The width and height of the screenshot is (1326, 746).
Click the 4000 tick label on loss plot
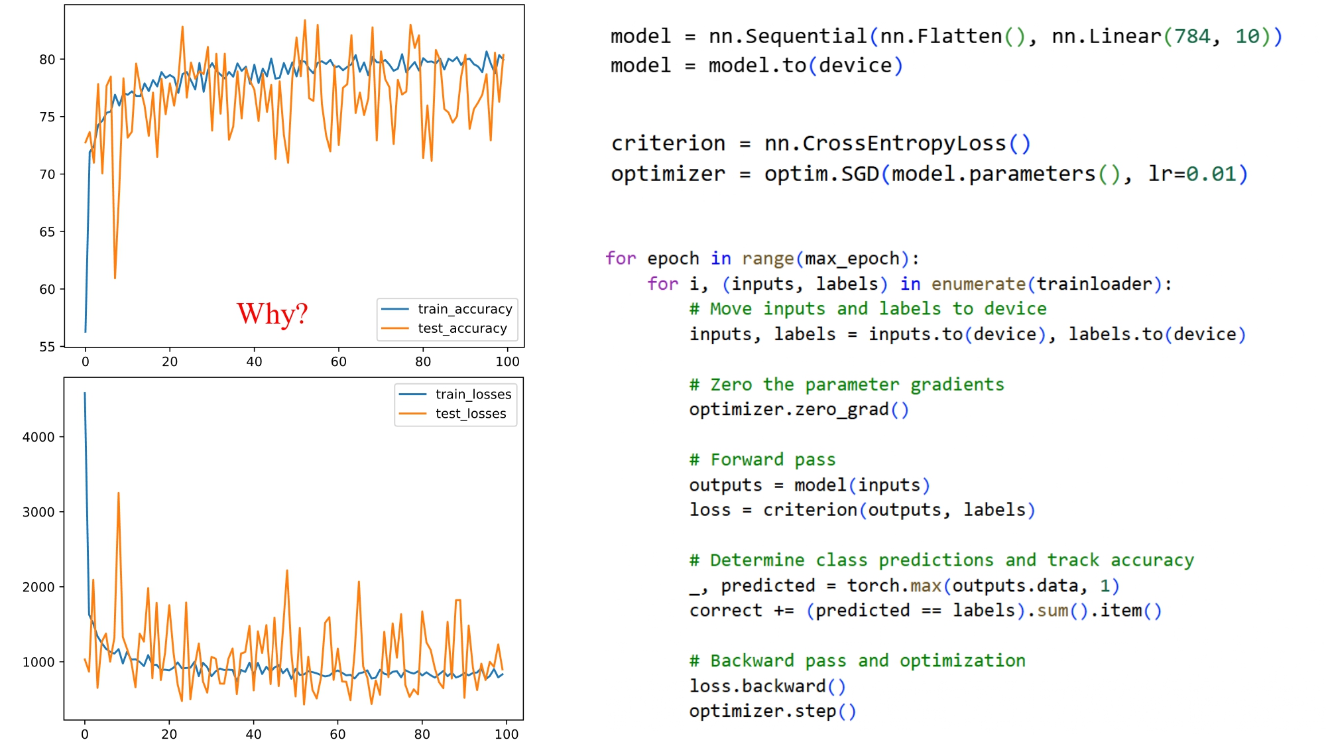[x=38, y=437]
